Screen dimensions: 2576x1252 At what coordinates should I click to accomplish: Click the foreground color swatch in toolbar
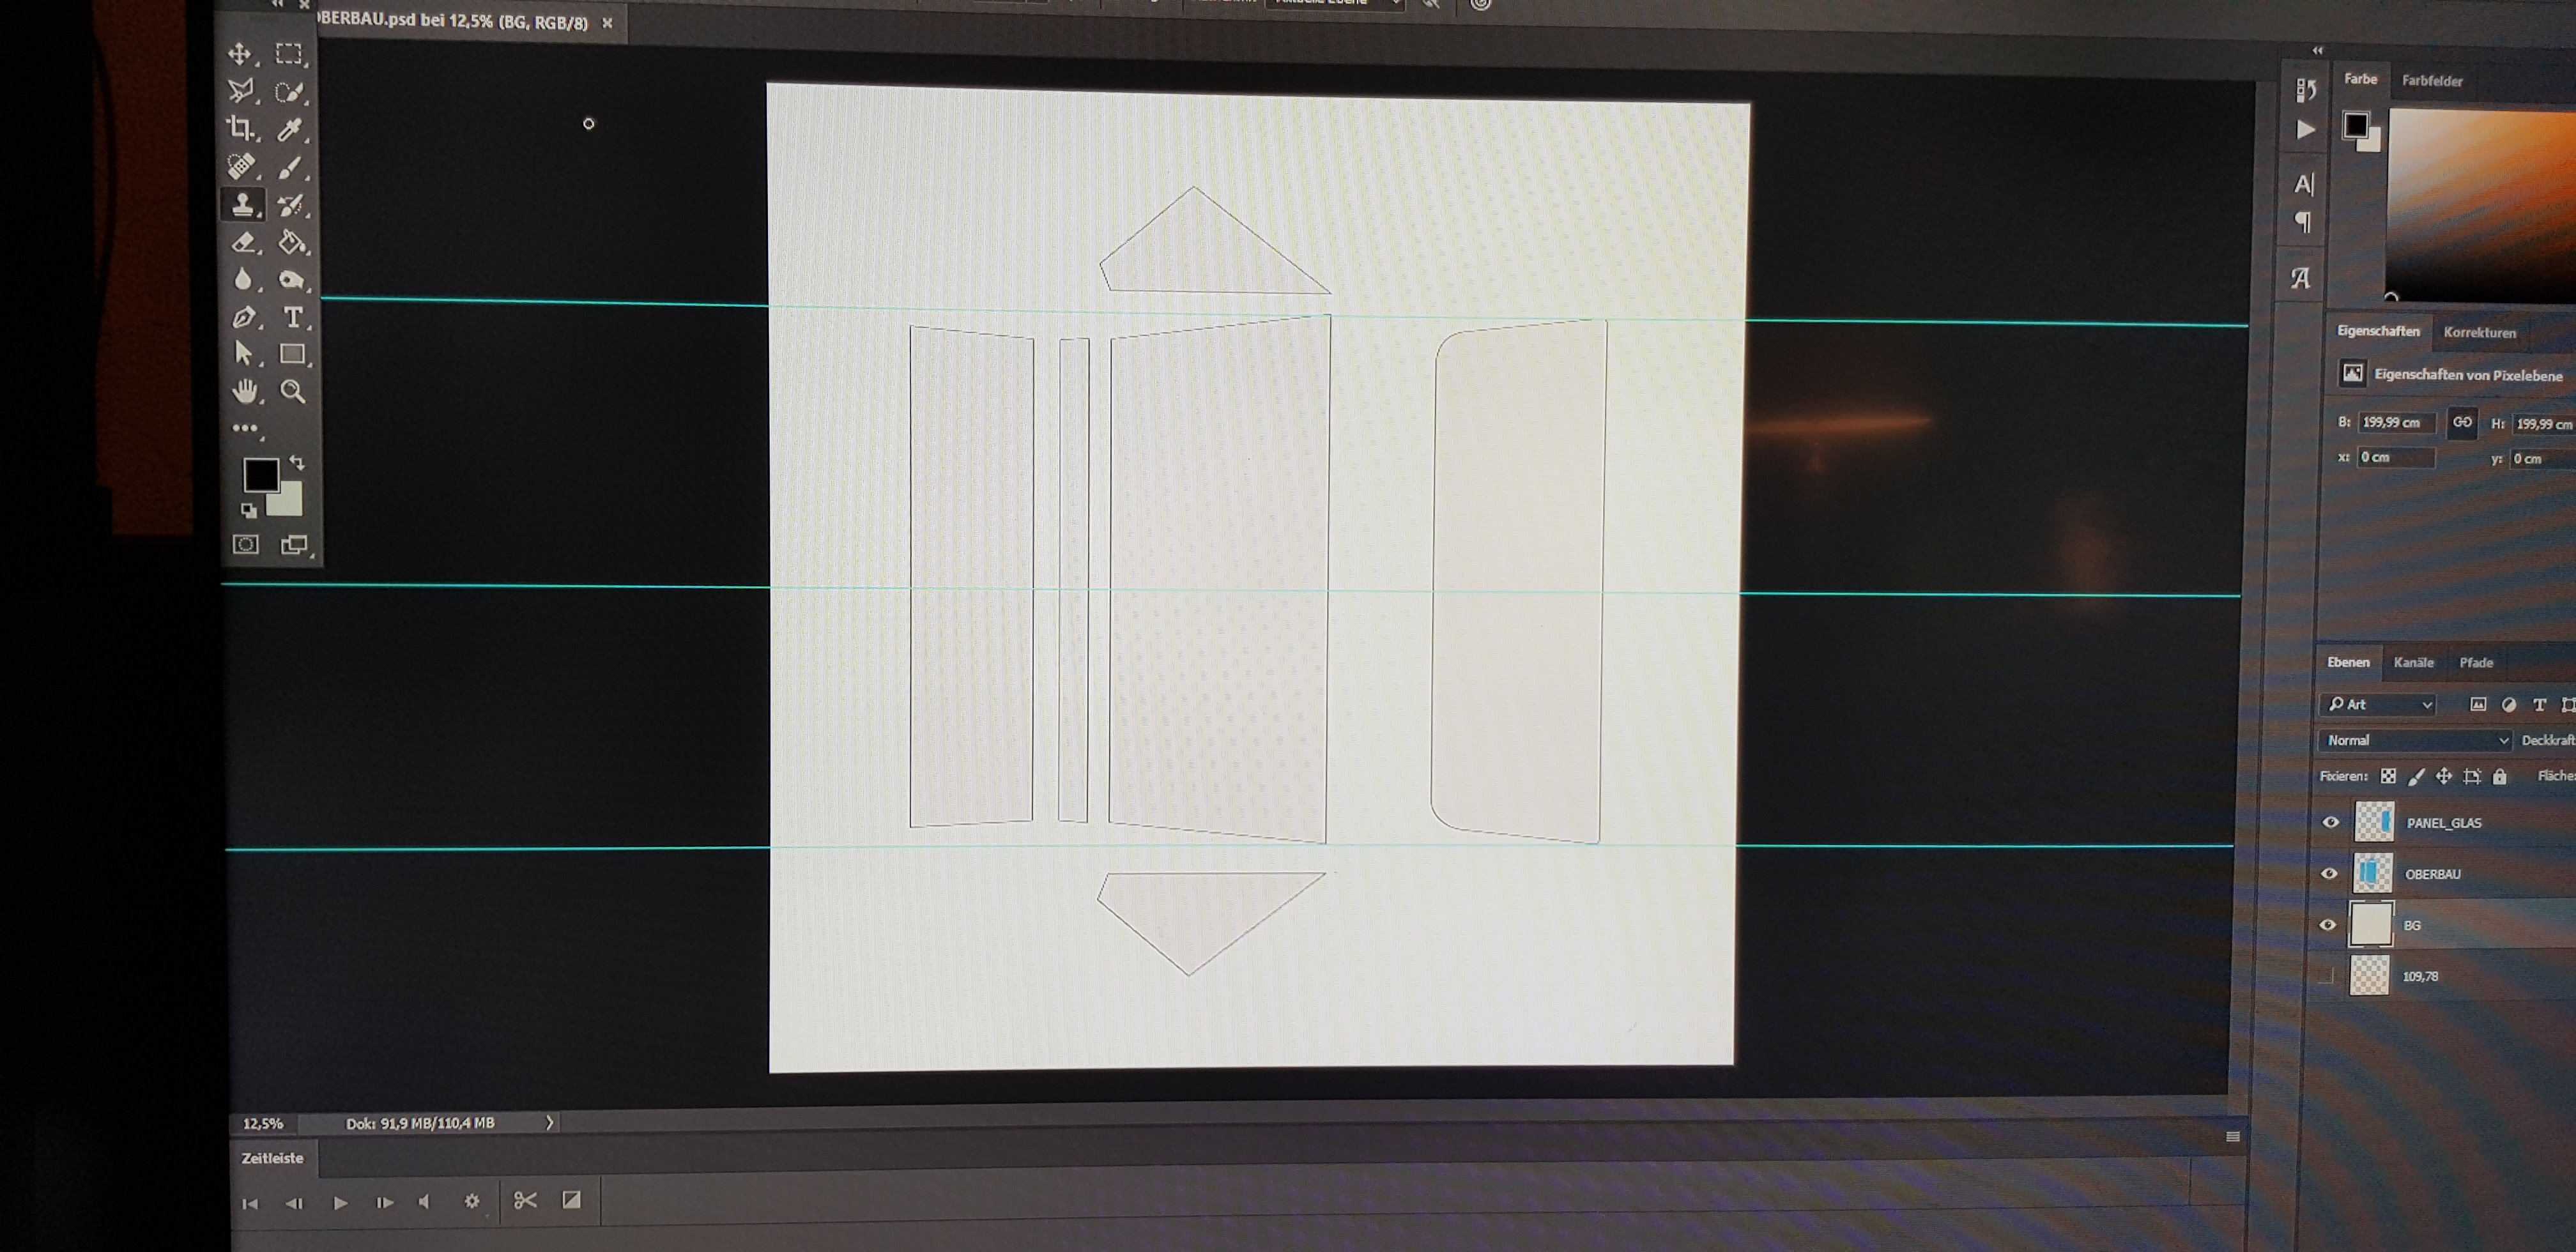click(x=261, y=475)
